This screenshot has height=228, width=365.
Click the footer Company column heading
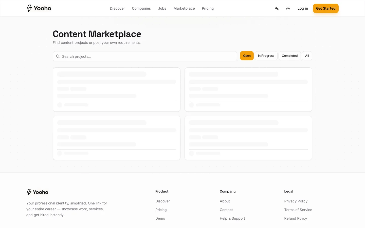(228, 191)
